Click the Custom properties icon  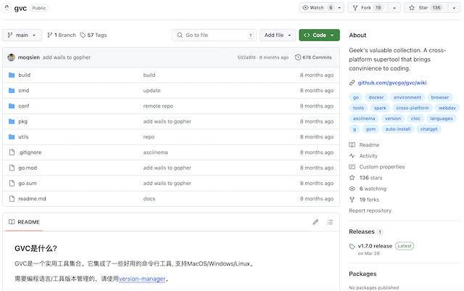pyautogui.click(x=352, y=167)
